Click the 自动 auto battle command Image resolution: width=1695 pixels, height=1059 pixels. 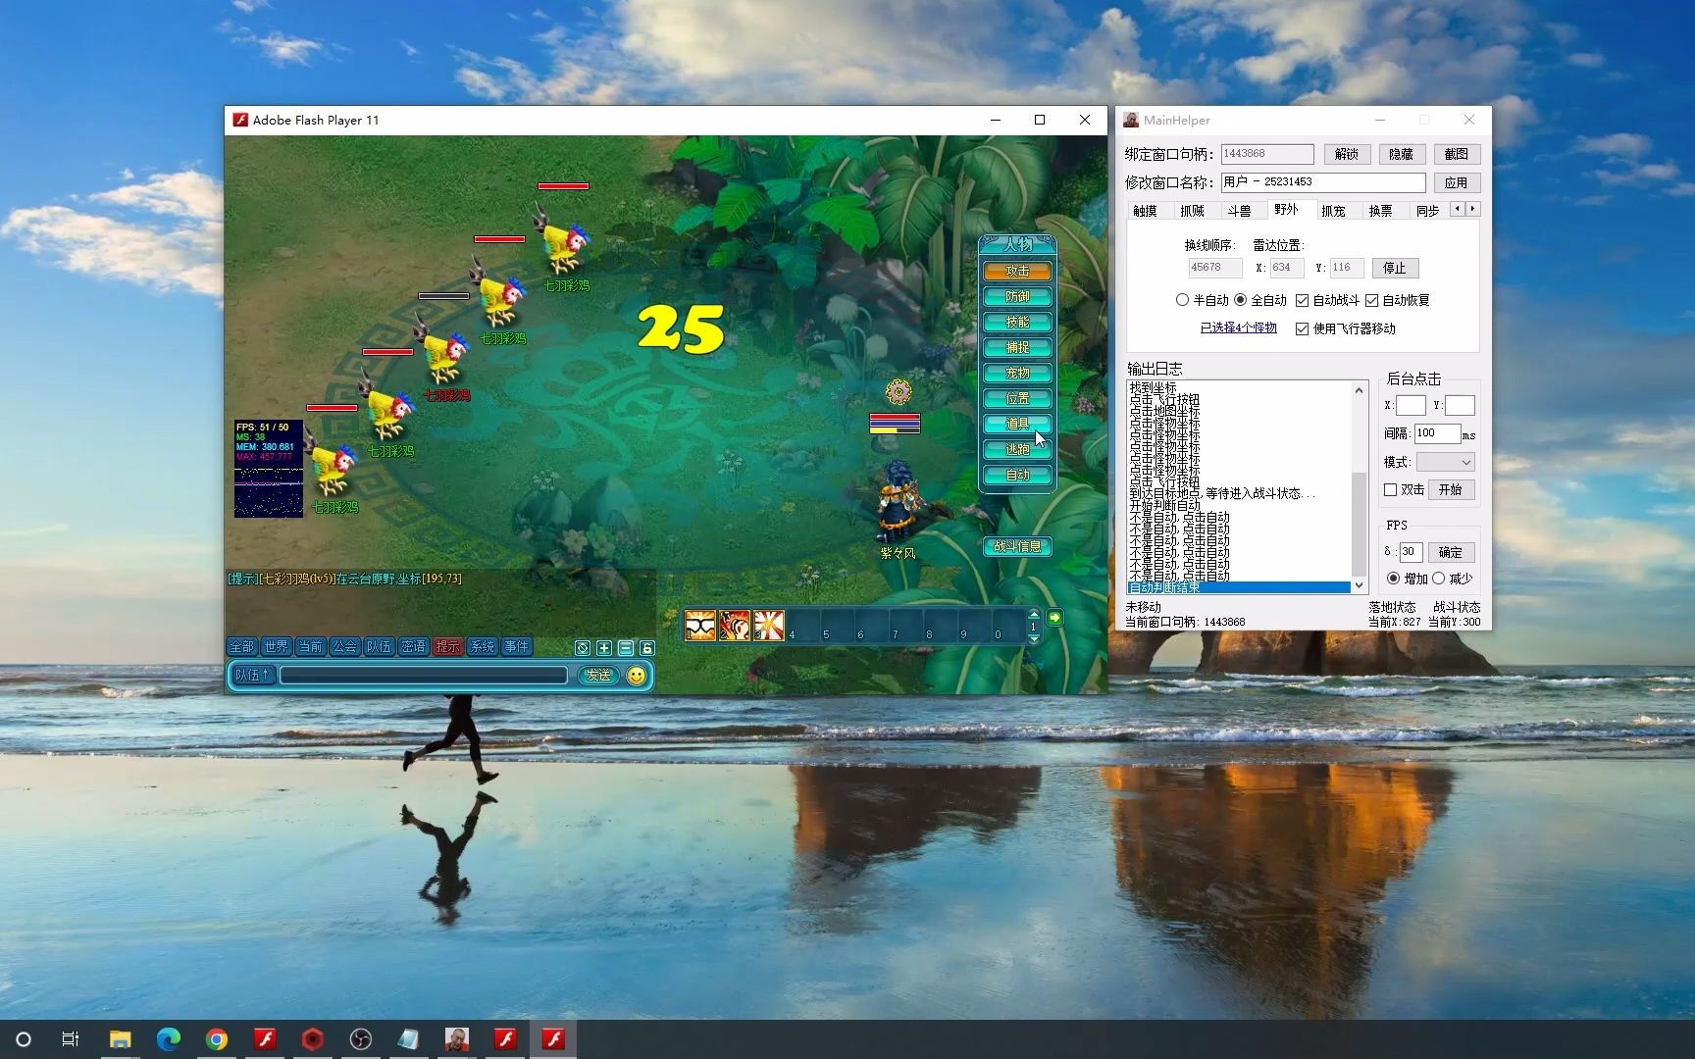(x=1018, y=475)
